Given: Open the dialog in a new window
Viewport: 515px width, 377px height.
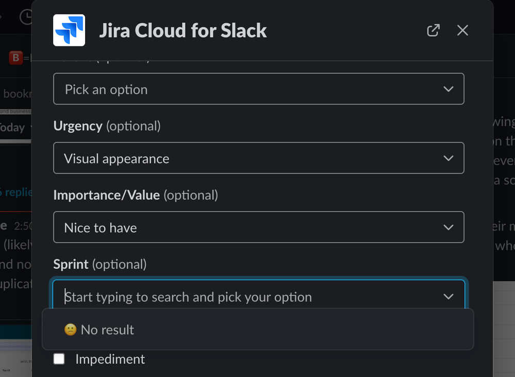Looking at the screenshot, I should pos(433,30).
